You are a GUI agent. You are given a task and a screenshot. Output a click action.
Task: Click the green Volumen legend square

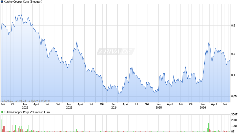pyautogui.click(x=2, y=112)
